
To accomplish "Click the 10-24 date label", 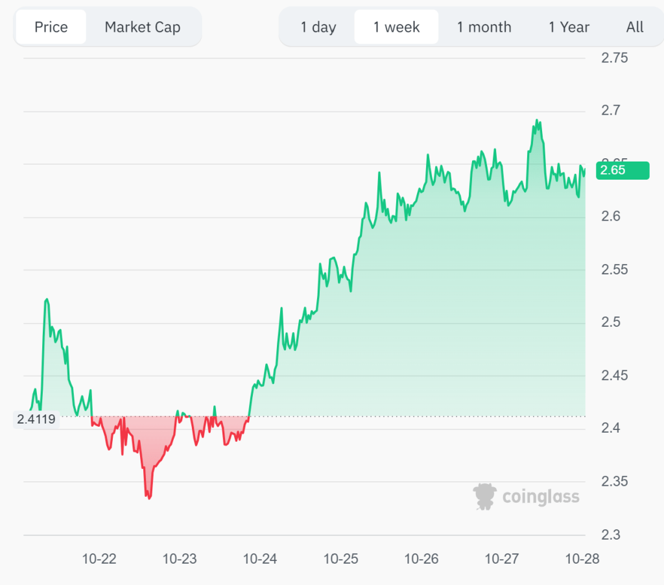I will [260, 558].
